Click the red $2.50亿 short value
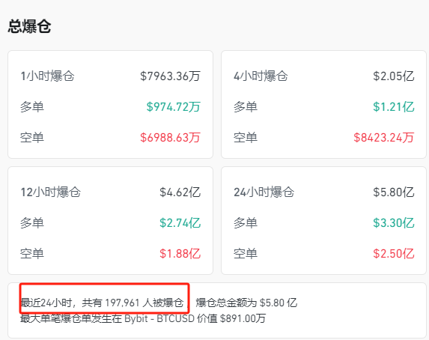The width and height of the screenshot is (429, 340). 394,253
